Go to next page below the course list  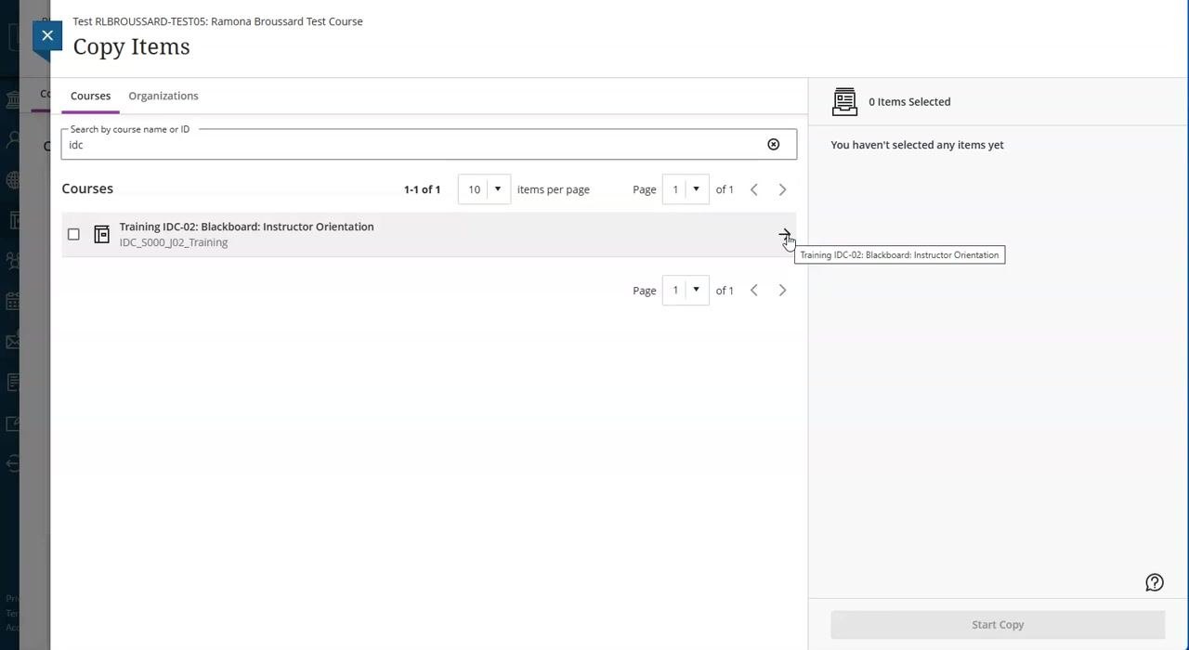(782, 291)
